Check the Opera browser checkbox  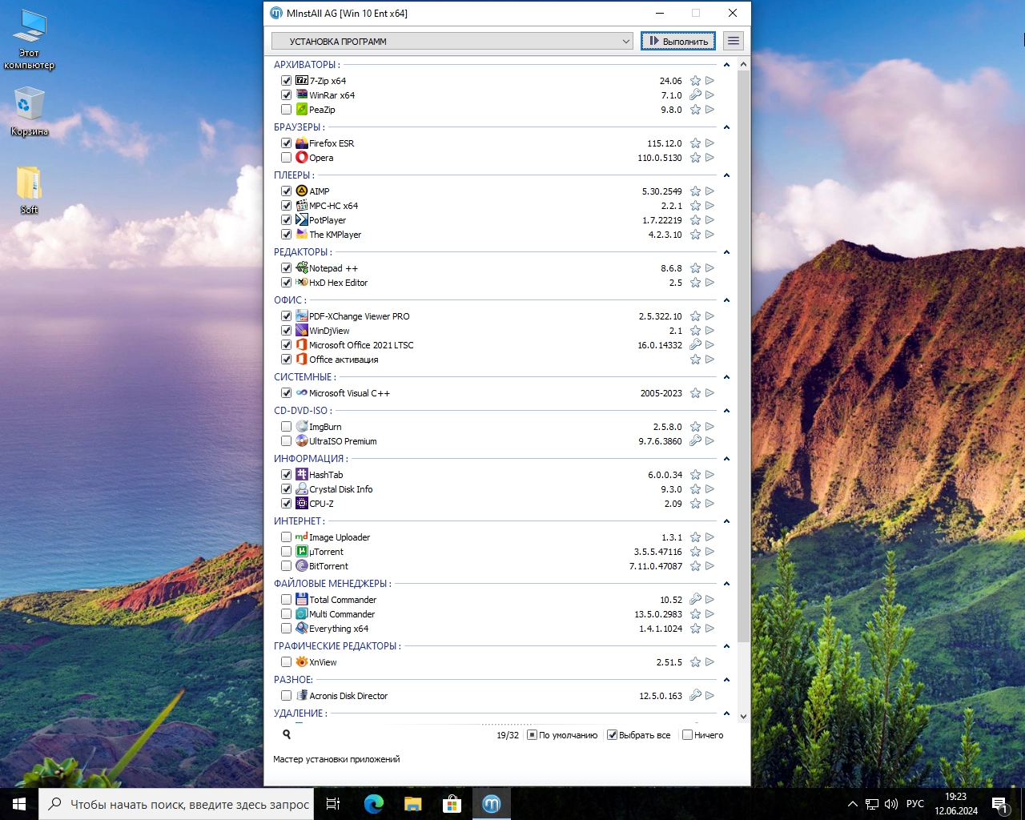[x=286, y=158]
